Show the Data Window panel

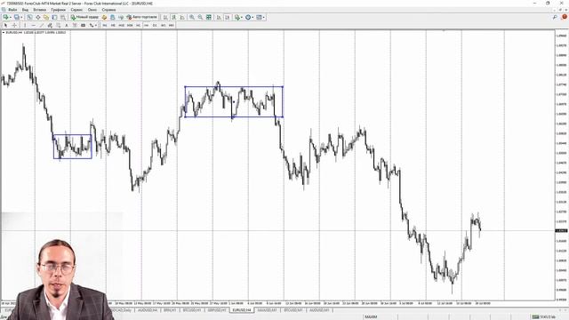37,17
